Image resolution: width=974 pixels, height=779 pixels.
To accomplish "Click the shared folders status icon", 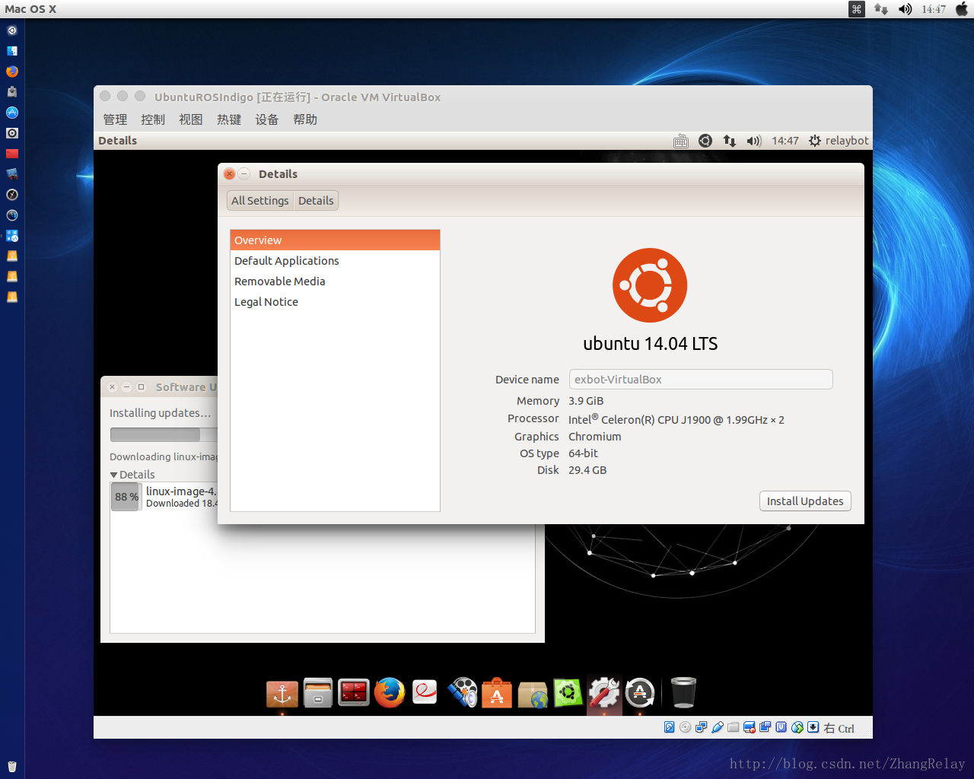I will pos(734,727).
